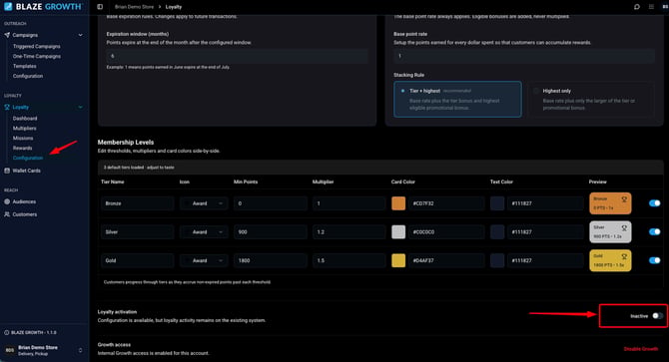The height and width of the screenshot is (362, 669).
Task: Open Wallet Cards page
Action: coord(26,171)
